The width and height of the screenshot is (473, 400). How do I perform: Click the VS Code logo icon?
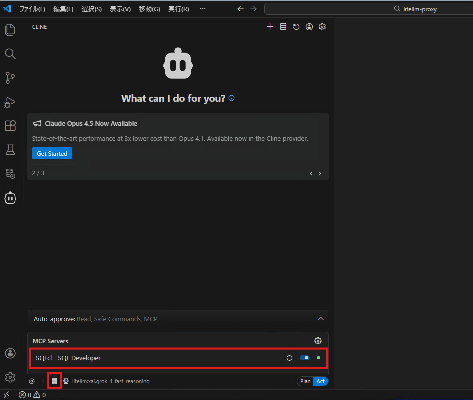[8, 9]
